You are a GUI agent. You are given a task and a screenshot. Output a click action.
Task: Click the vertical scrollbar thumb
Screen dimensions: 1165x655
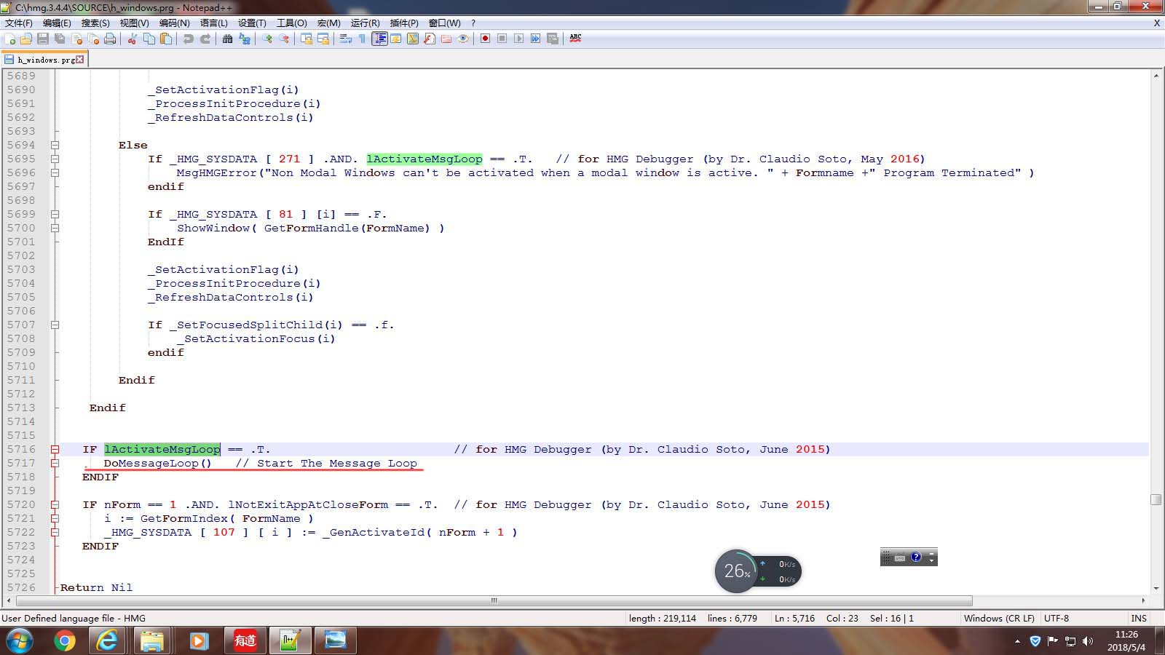[x=1156, y=499]
